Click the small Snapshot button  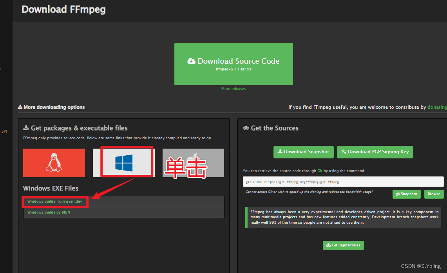click(407, 194)
